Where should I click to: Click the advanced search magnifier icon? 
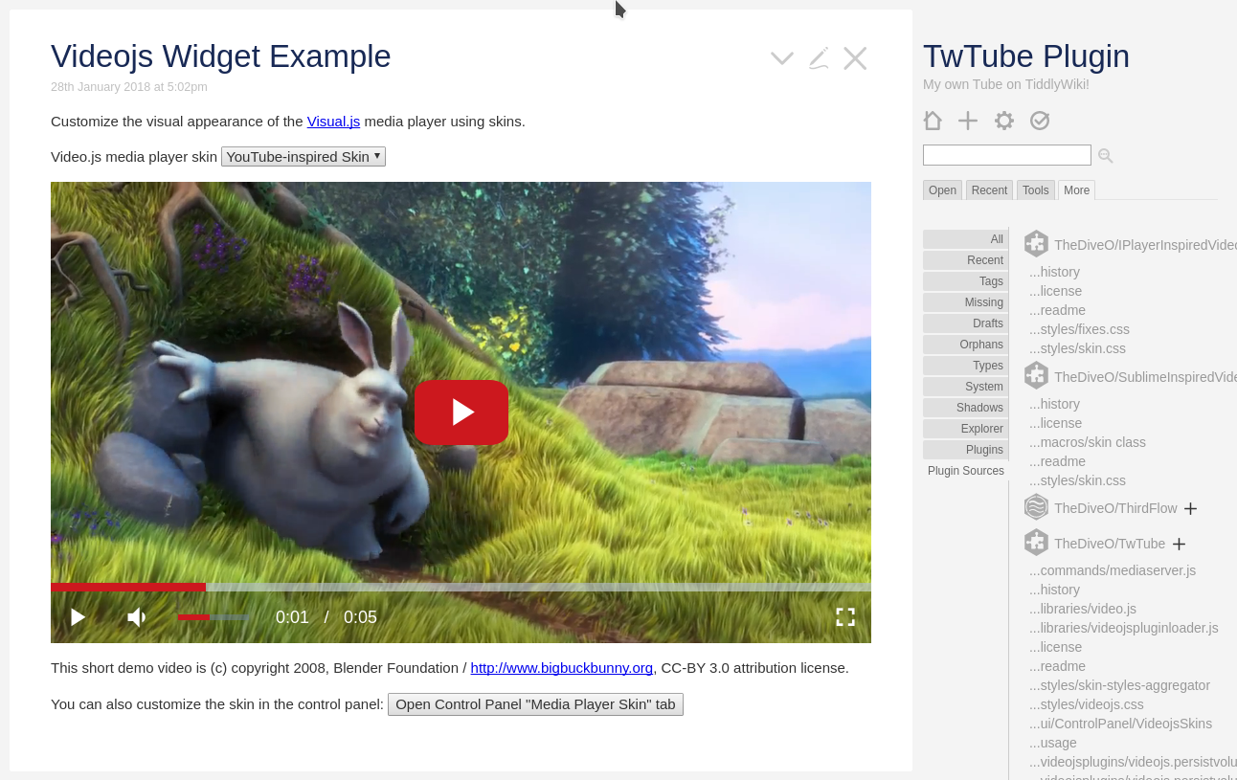[1105, 155]
